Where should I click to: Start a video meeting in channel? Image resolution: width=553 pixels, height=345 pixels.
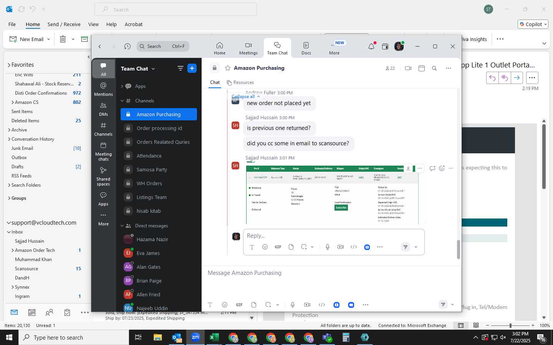coord(408,68)
